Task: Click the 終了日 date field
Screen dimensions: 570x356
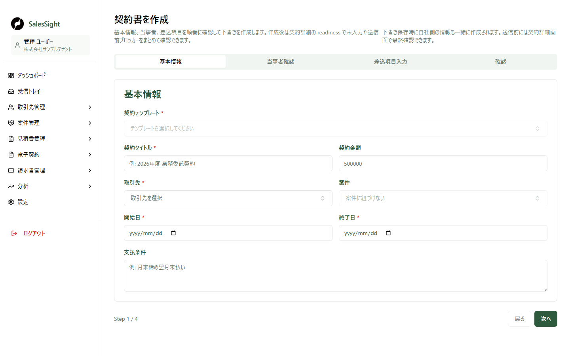Action: click(x=443, y=233)
